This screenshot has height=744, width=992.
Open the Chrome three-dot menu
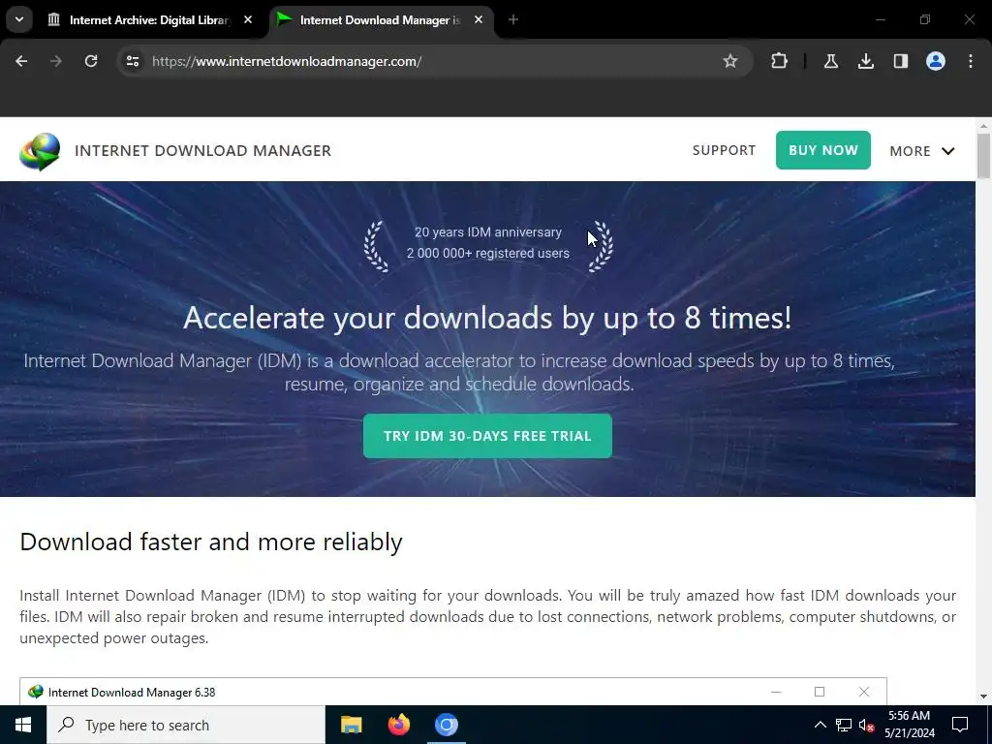coord(970,61)
